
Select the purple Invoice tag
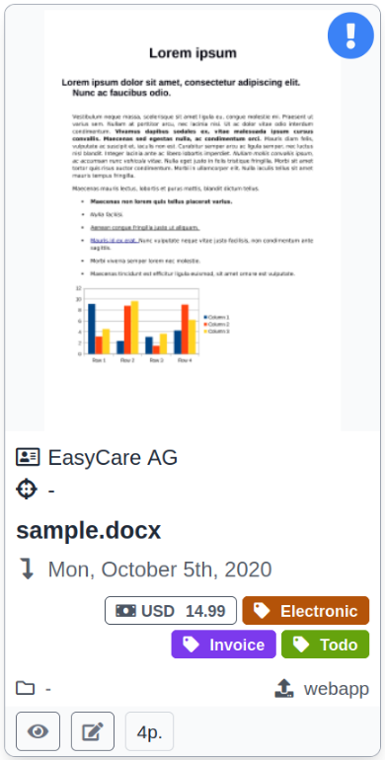point(223,645)
